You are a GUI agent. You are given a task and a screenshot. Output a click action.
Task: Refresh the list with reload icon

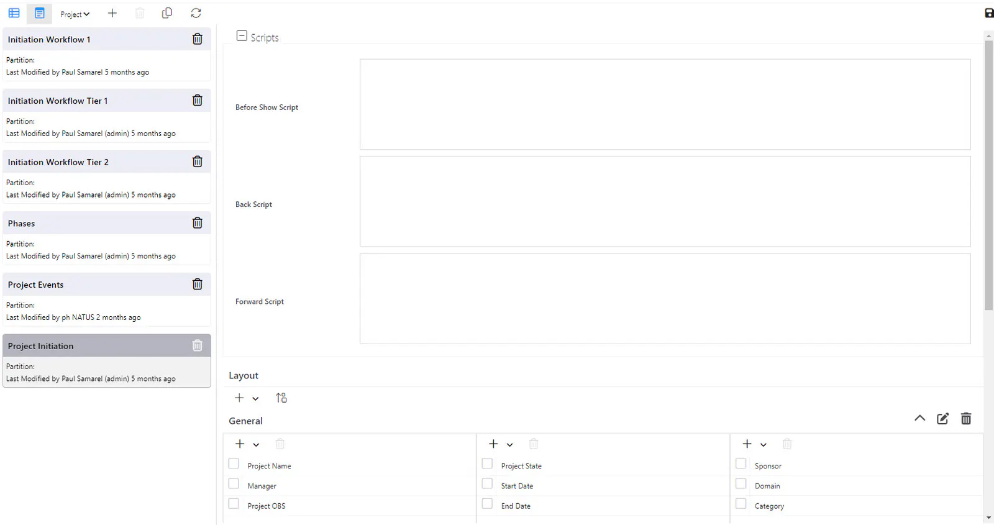click(x=196, y=13)
